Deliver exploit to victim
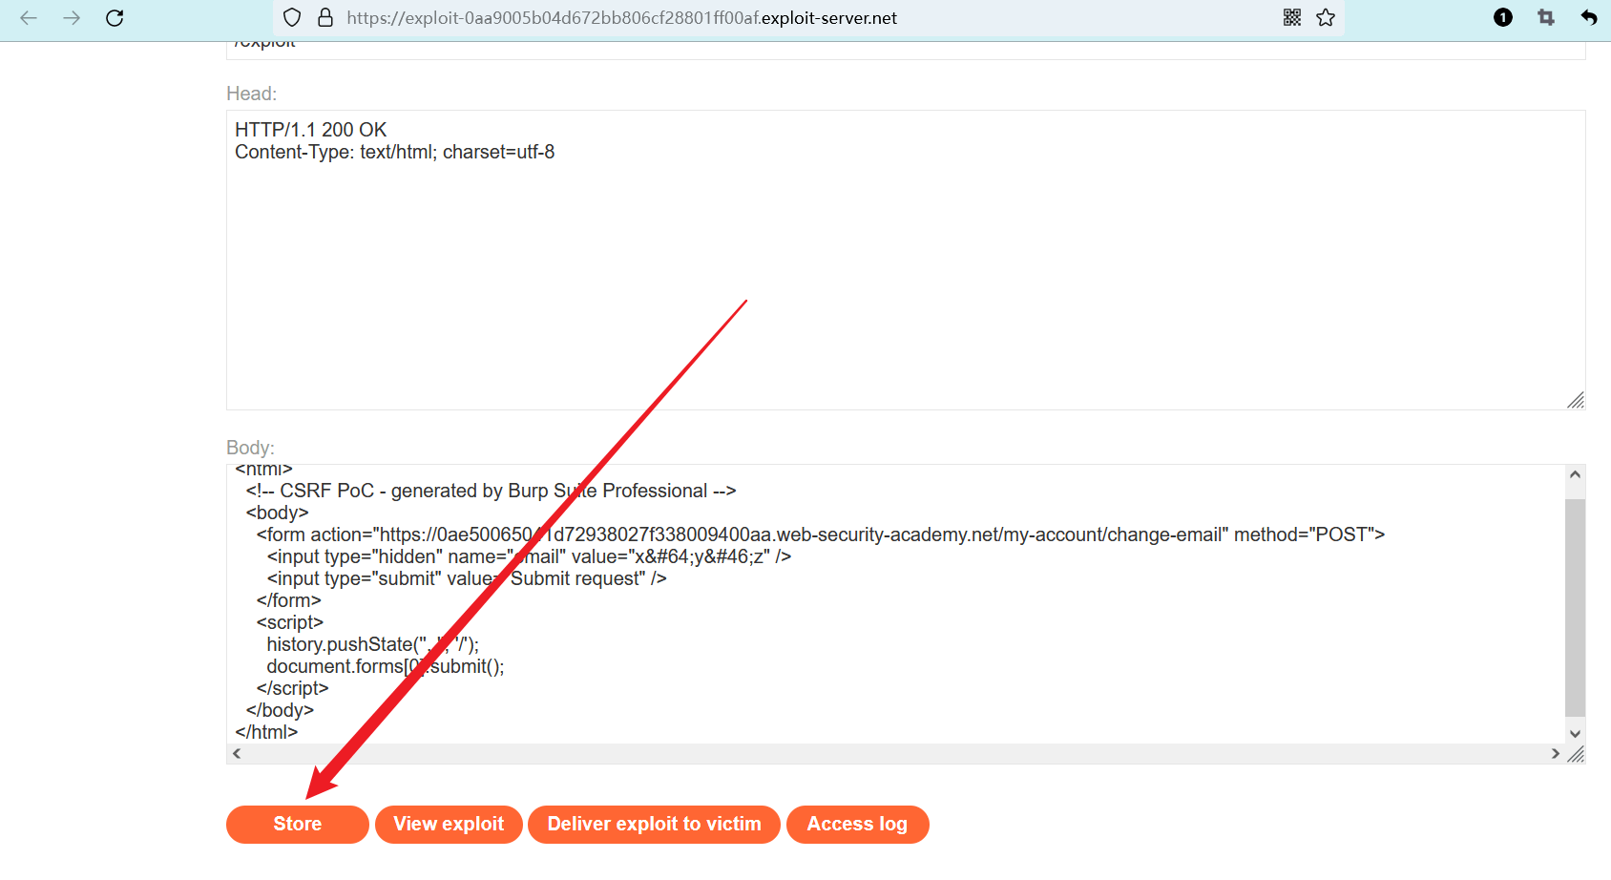Viewport: 1611px width, 880px height. coord(655,825)
